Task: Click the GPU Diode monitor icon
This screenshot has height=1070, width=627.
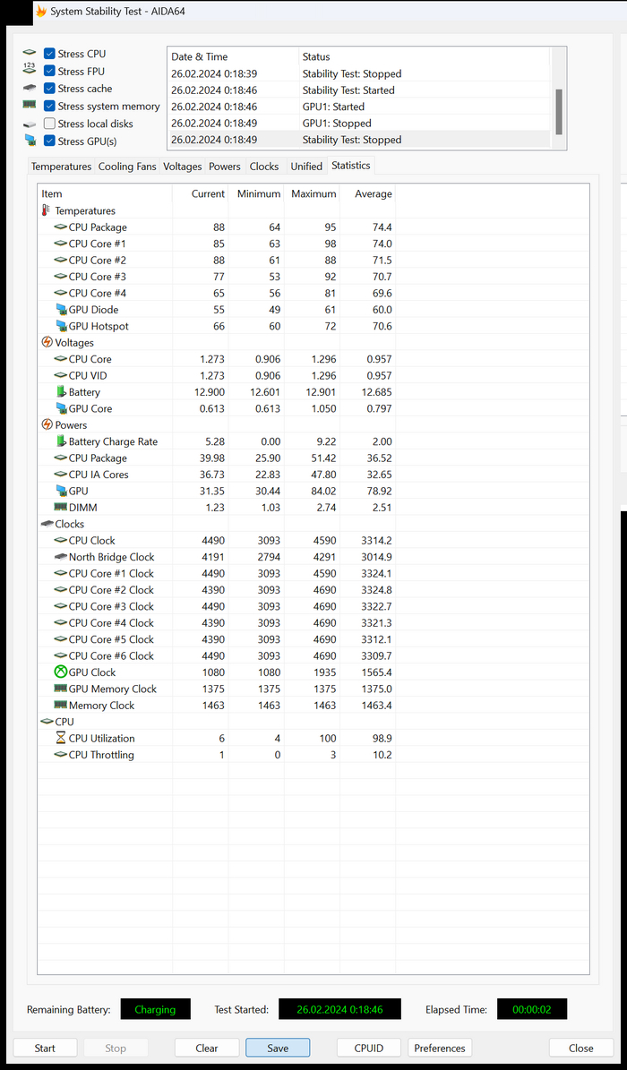Action: [x=62, y=310]
